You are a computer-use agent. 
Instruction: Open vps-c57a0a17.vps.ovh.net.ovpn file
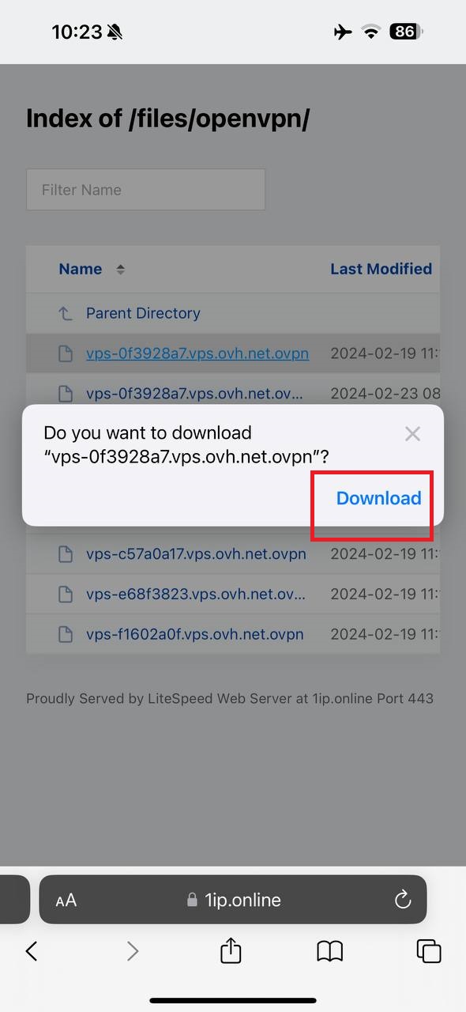click(x=196, y=553)
